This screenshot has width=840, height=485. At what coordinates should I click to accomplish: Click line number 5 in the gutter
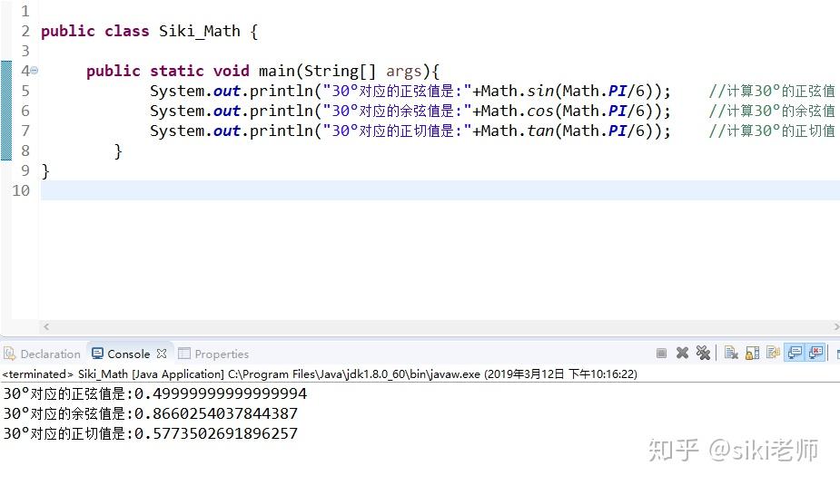[x=25, y=91]
